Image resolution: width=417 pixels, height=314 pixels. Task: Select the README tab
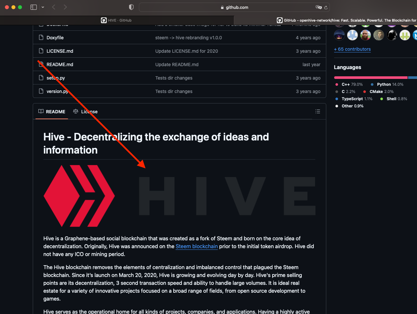point(52,111)
